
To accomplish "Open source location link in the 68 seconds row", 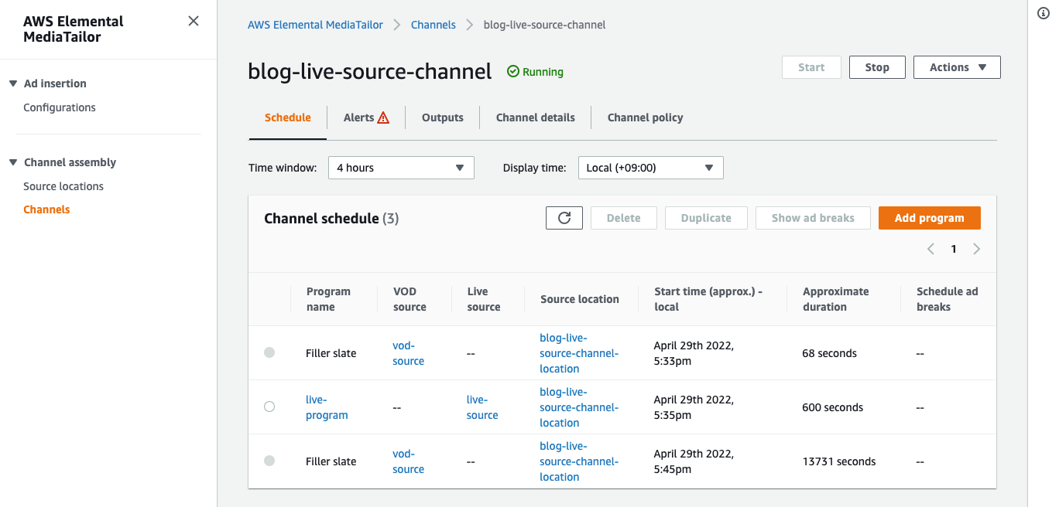I will (x=579, y=353).
